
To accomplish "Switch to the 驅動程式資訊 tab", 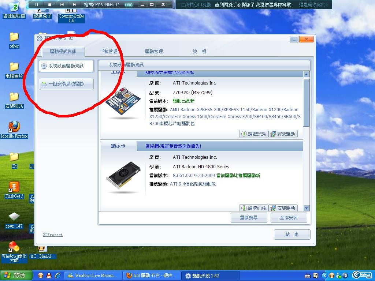I will click(x=63, y=51).
